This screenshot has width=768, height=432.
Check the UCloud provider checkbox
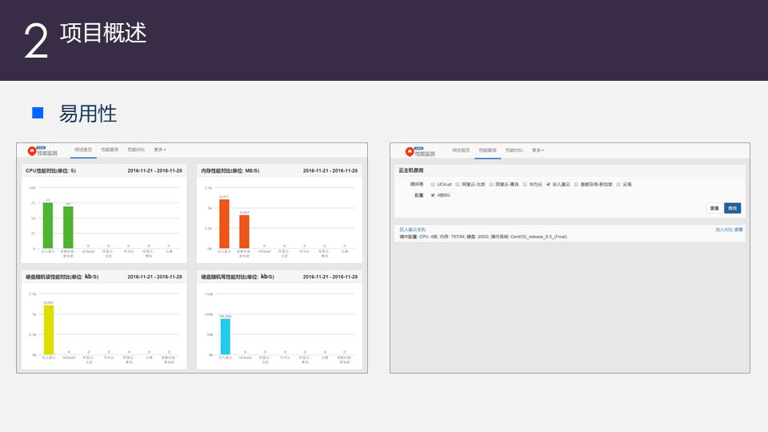433,185
